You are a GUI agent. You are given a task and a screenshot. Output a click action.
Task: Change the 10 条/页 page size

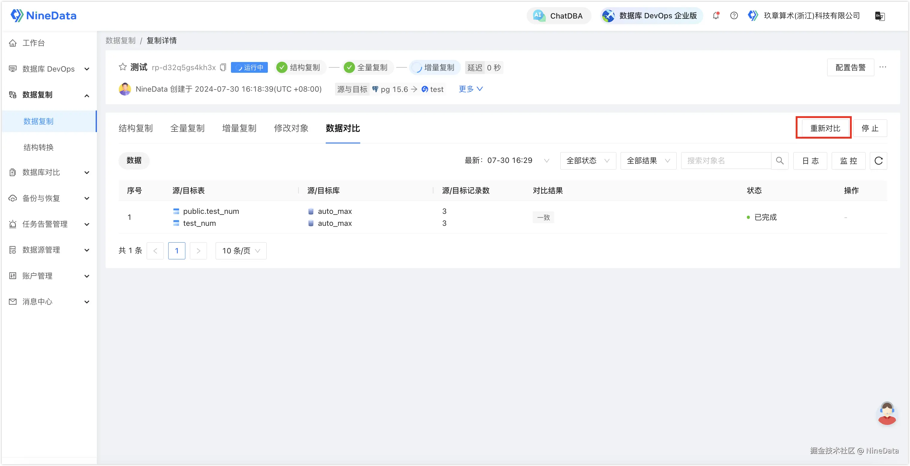click(241, 251)
